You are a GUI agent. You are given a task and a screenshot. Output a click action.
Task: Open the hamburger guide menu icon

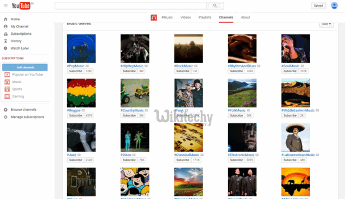coord(6,5)
